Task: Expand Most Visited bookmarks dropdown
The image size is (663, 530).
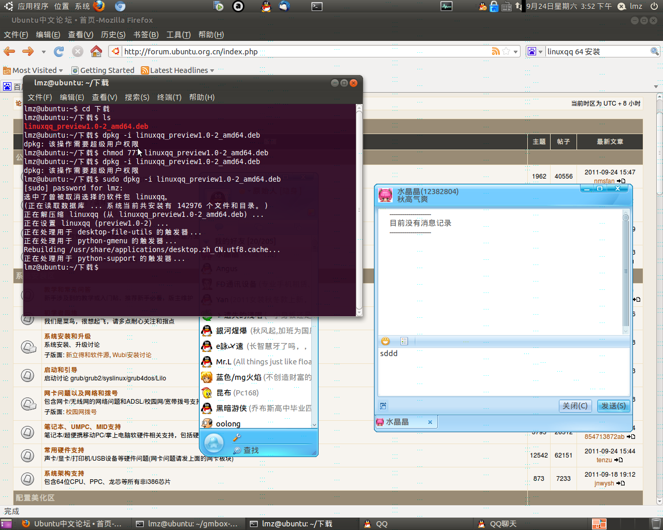Action: pos(61,70)
